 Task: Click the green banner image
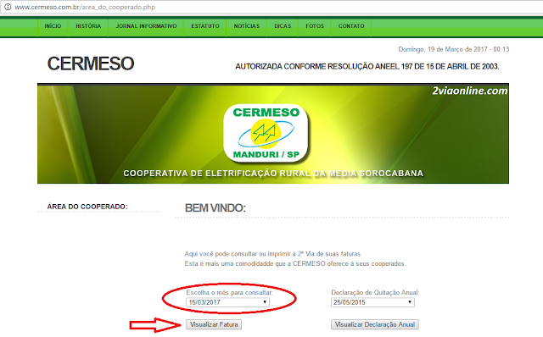click(x=273, y=134)
